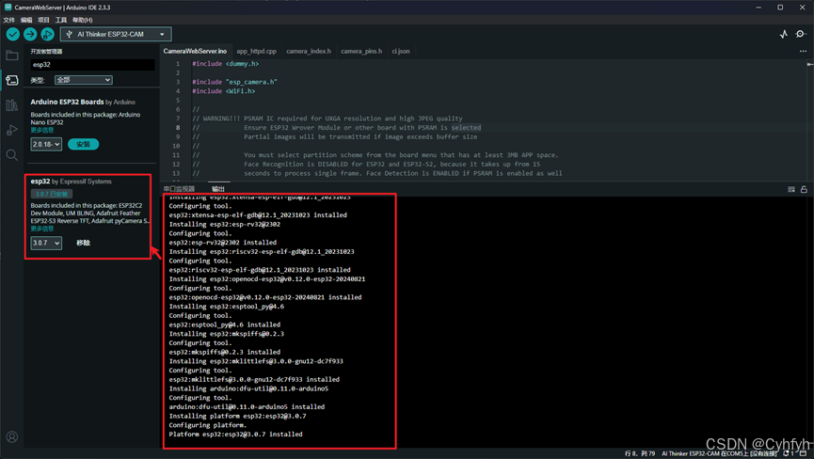Viewport: 814px width, 459px height.
Task: Click the Arduino ESP32 Boards title
Action: [x=67, y=103]
